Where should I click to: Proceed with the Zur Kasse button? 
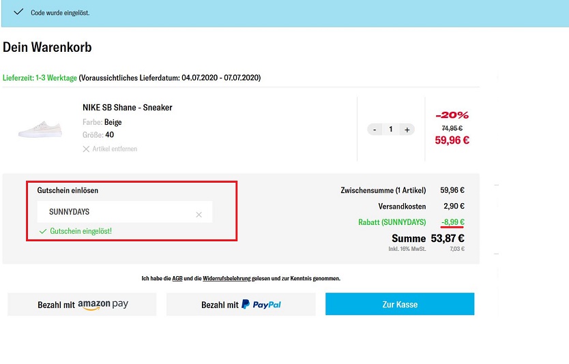[x=400, y=304]
